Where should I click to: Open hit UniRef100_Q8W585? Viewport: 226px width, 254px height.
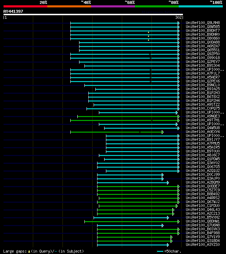203,27
